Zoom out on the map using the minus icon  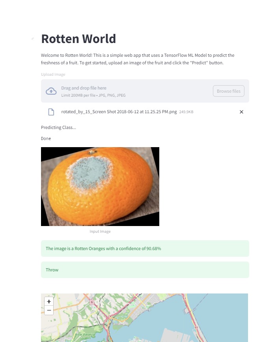pos(49,310)
